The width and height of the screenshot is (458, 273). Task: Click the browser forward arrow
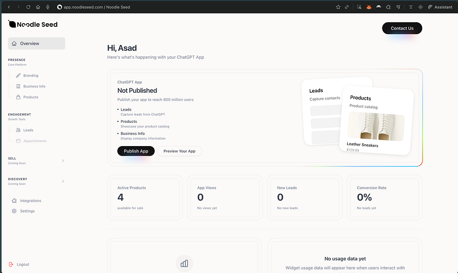pos(18,7)
